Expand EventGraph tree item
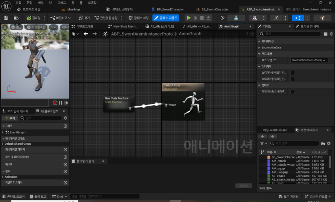The height and width of the screenshot is (202, 335). click(3, 132)
